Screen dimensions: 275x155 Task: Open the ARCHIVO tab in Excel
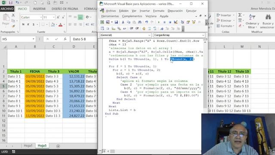7,9
